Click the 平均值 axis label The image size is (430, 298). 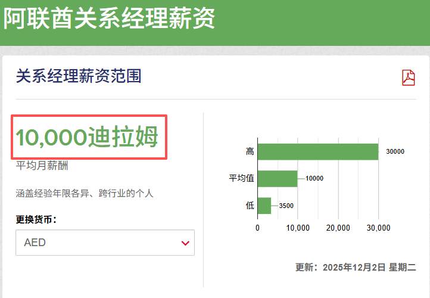click(x=241, y=178)
